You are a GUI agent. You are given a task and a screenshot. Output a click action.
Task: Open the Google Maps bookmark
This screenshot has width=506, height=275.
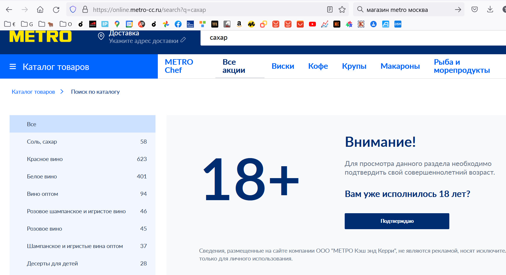tap(117, 24)
